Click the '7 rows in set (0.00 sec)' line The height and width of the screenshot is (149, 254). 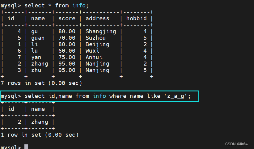point(41,83)
